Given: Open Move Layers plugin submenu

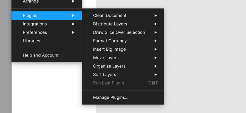Looking at the screenshot, I should click(x=123, y=58).
